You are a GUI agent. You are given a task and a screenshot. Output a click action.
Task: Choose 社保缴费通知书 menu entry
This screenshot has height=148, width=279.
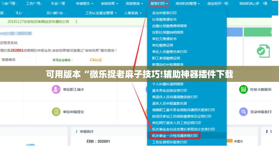(x=164, y=19)
